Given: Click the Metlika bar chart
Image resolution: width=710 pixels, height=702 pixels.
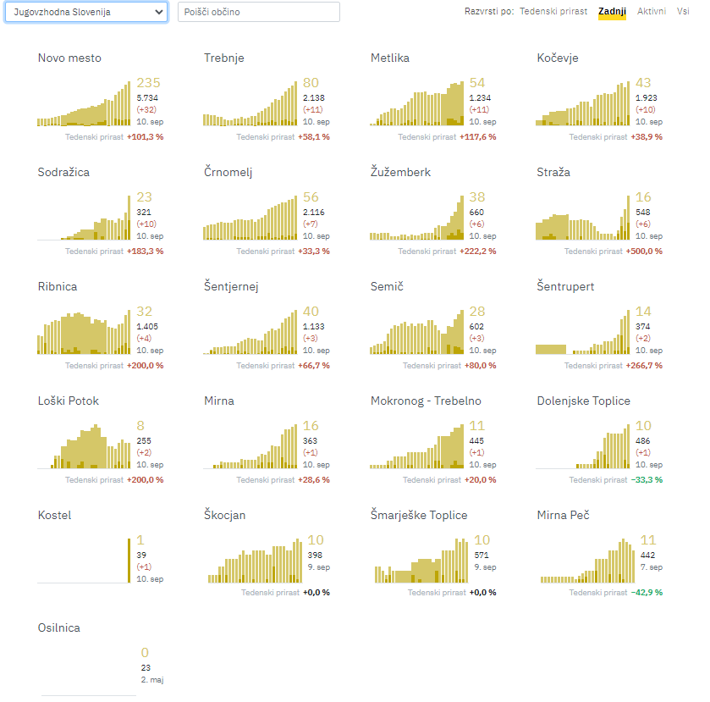Looking at the screenshot, I should pyautogui.click(x=416, y=103).
